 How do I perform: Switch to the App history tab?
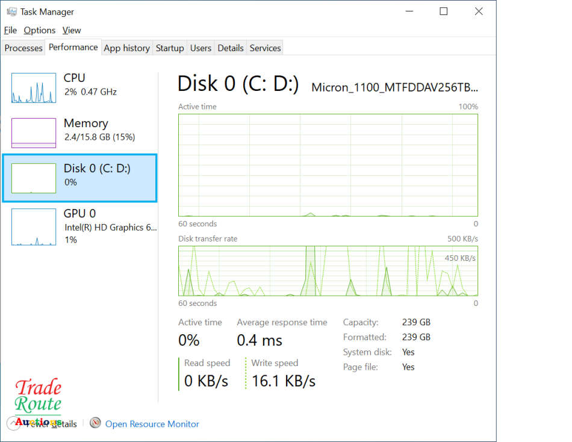[x=126, y=48]
